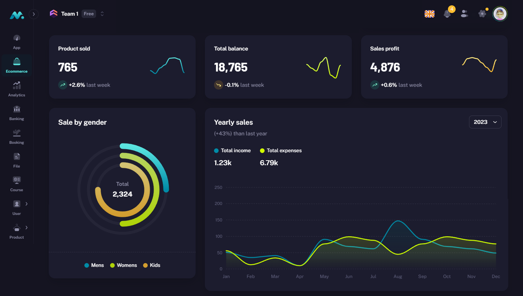Select the Booking menu label
The image size is (523, 296).
[x=17, y=143]
